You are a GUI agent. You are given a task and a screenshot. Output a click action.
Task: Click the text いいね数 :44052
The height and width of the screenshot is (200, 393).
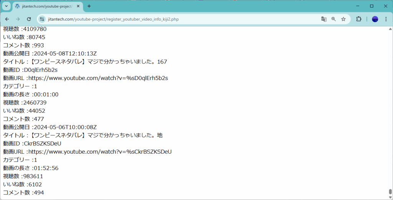[x=24, y=111]
